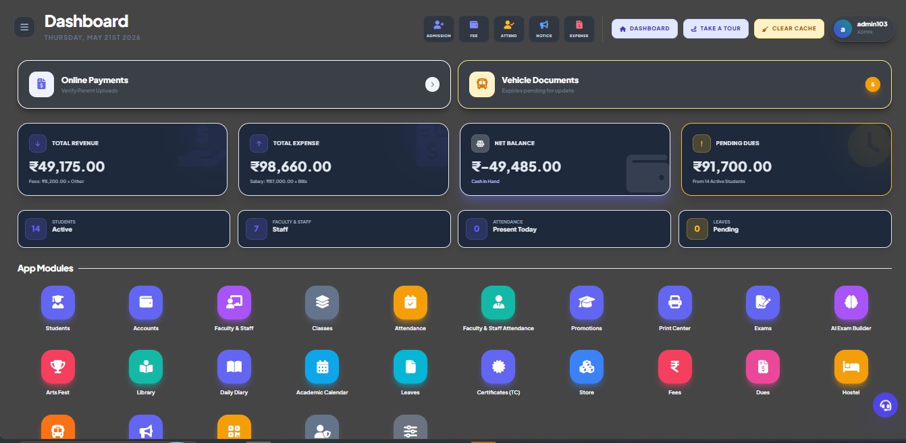Click the Pending Dues amount ₹91,700.00
Screen dimensions: 906x443
(732, 166)
